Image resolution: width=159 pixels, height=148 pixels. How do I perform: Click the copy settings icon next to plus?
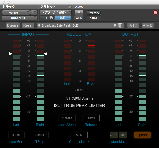51,18
